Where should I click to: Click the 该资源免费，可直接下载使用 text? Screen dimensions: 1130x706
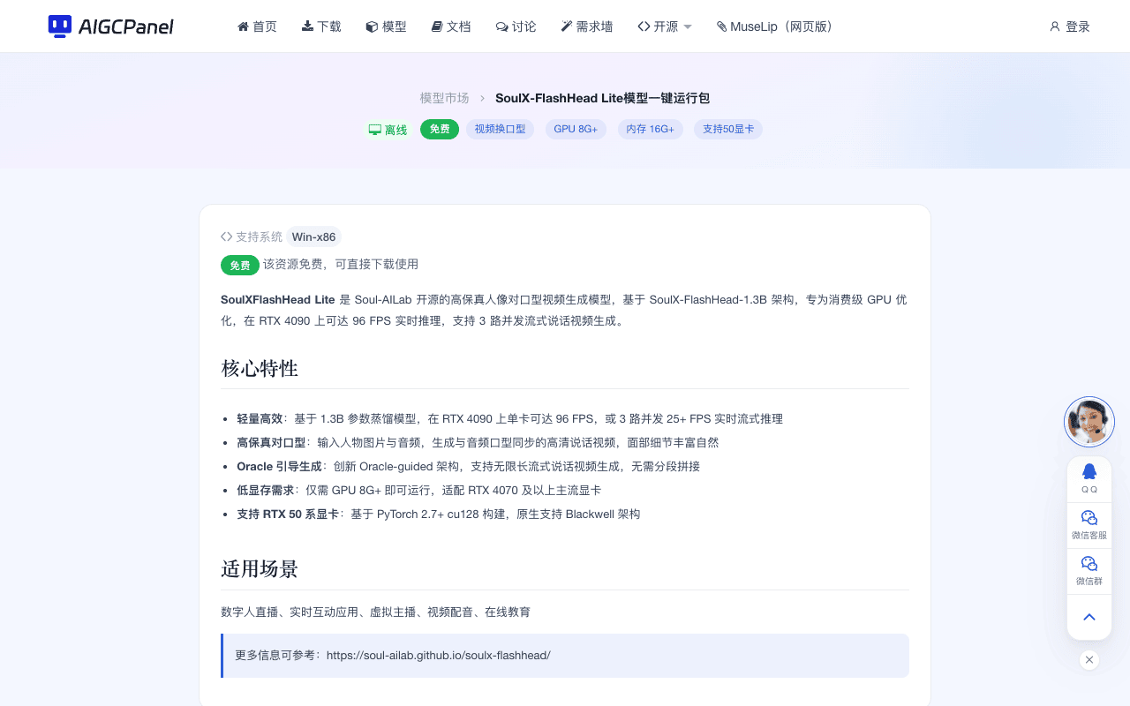click(x=341, y=265)
